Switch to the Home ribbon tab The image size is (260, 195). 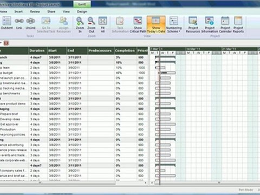pyautogui.click(x=3, y=11)
